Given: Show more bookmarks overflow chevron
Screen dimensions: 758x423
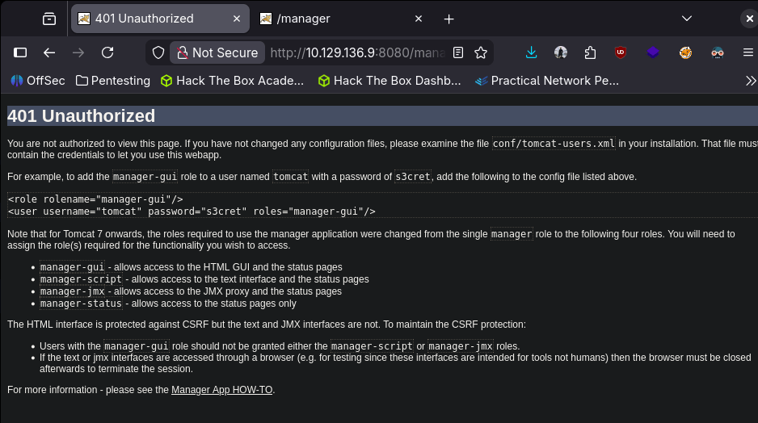Looking at the screenshot, I should click(751, 81).
